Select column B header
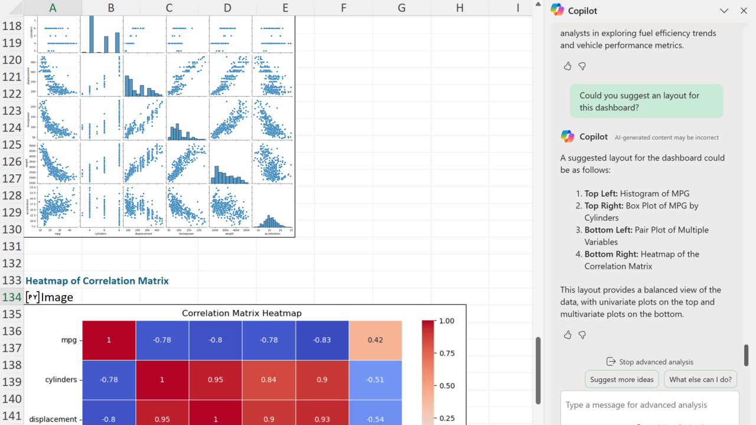Viewport: 756px width, 425px height. (111, 8)
